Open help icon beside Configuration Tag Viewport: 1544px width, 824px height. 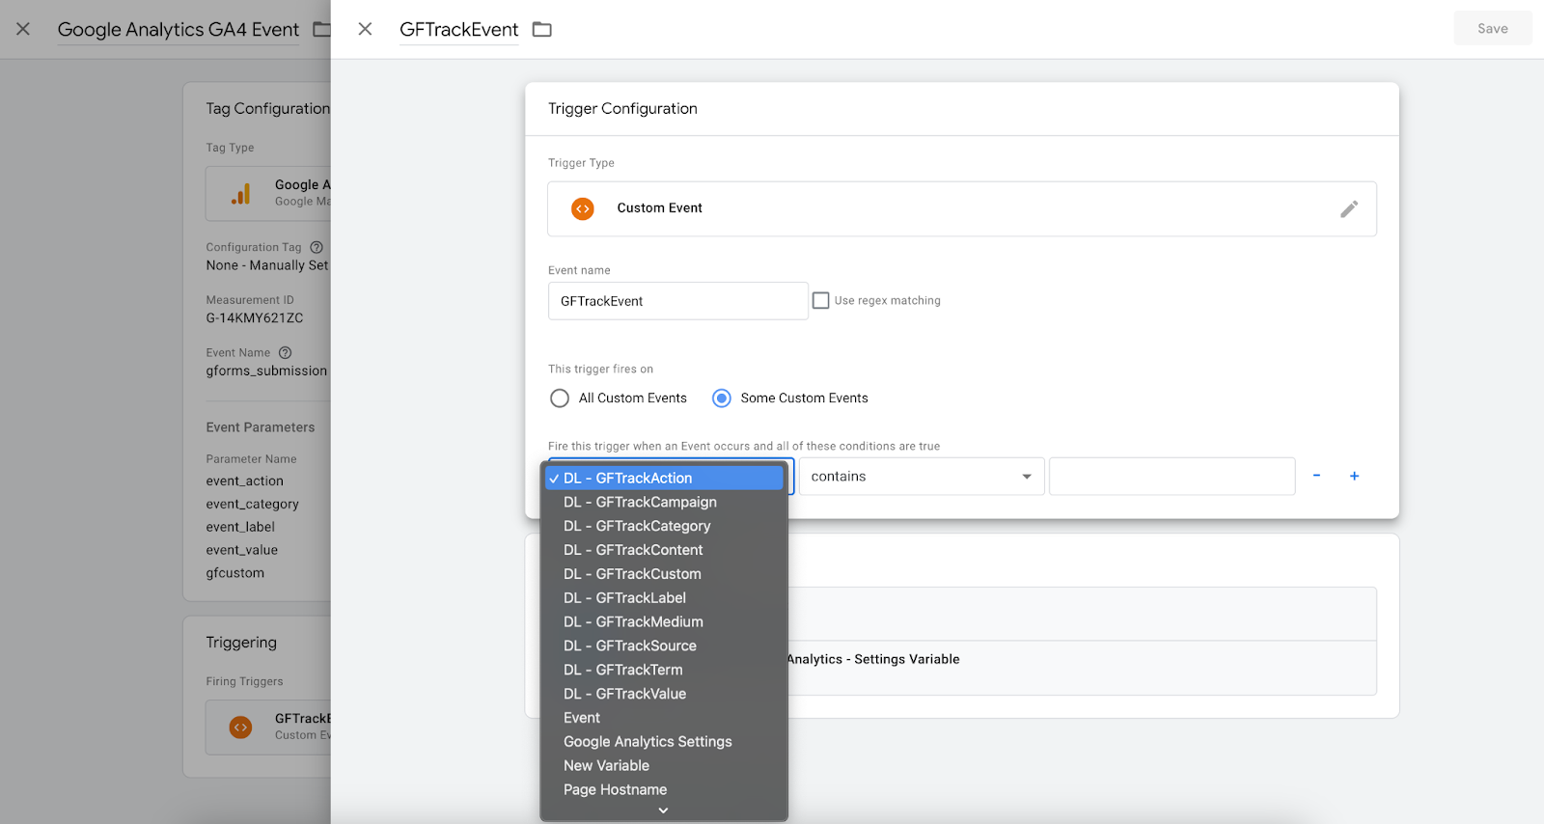pyautogui.click(x=316, y=248)
